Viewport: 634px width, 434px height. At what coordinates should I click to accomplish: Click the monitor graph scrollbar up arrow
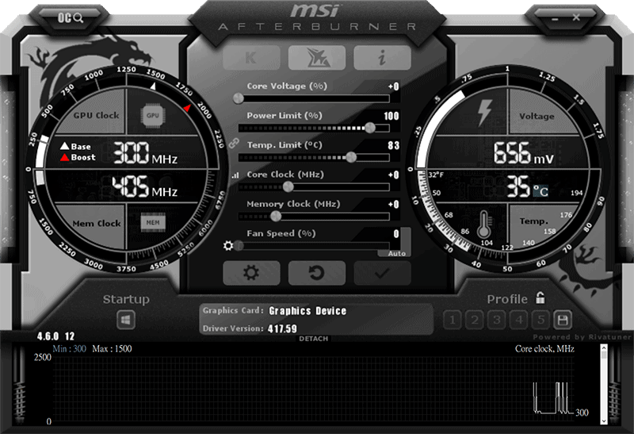tap(604, 348)
